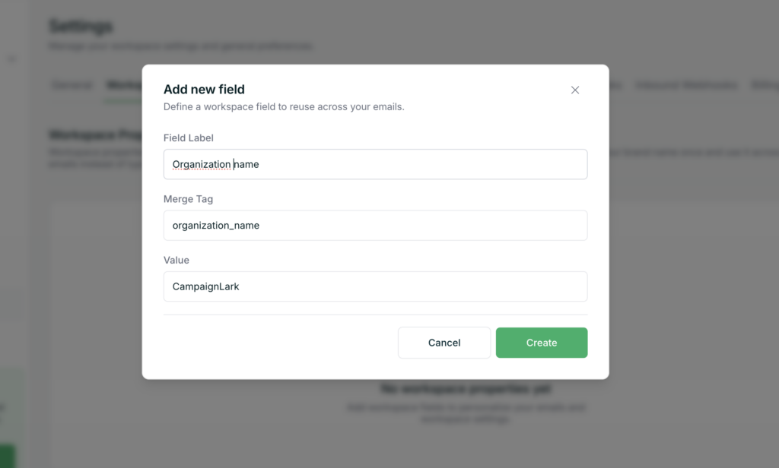Close the Add new field dialog
Viewport: 779px width, 468px height.
575,90
